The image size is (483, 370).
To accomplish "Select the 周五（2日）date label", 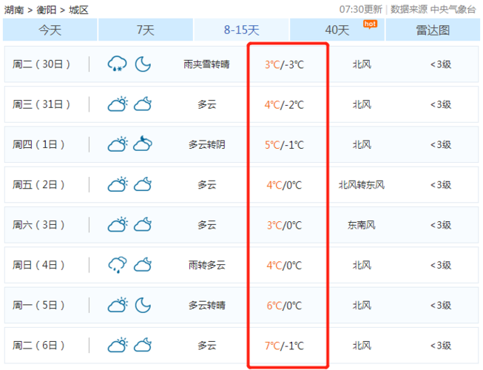I will [38, 184].
